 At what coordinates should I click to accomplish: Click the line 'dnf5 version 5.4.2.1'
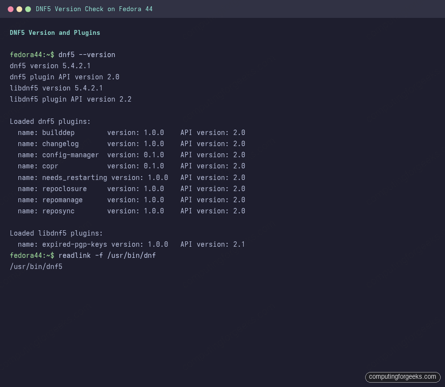(50, 66)
